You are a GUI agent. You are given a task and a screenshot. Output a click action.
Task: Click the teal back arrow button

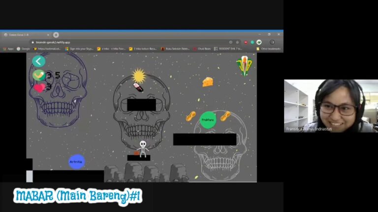click(x=38, y=61)
